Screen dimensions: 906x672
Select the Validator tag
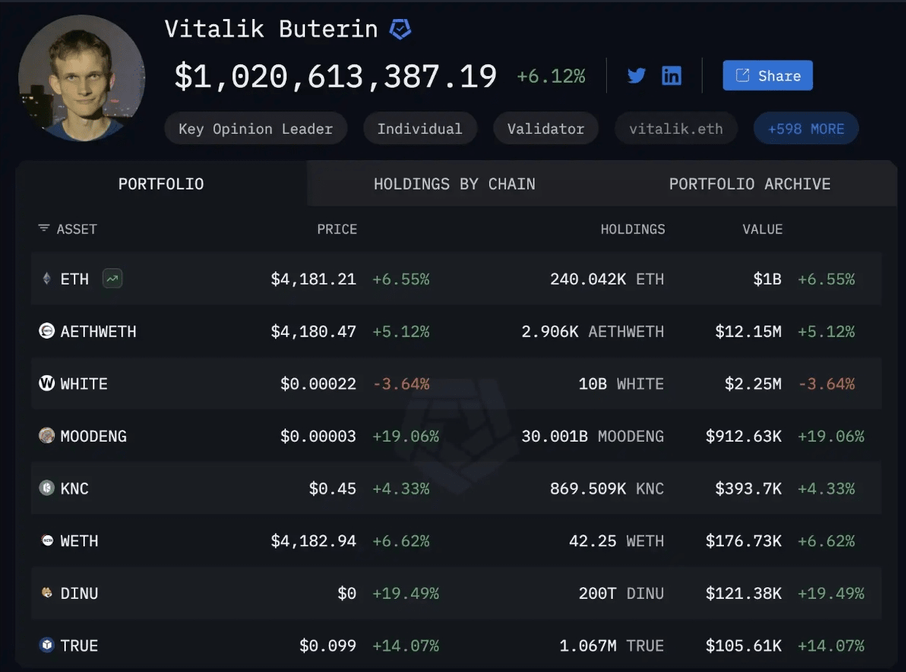click(546, 129)
